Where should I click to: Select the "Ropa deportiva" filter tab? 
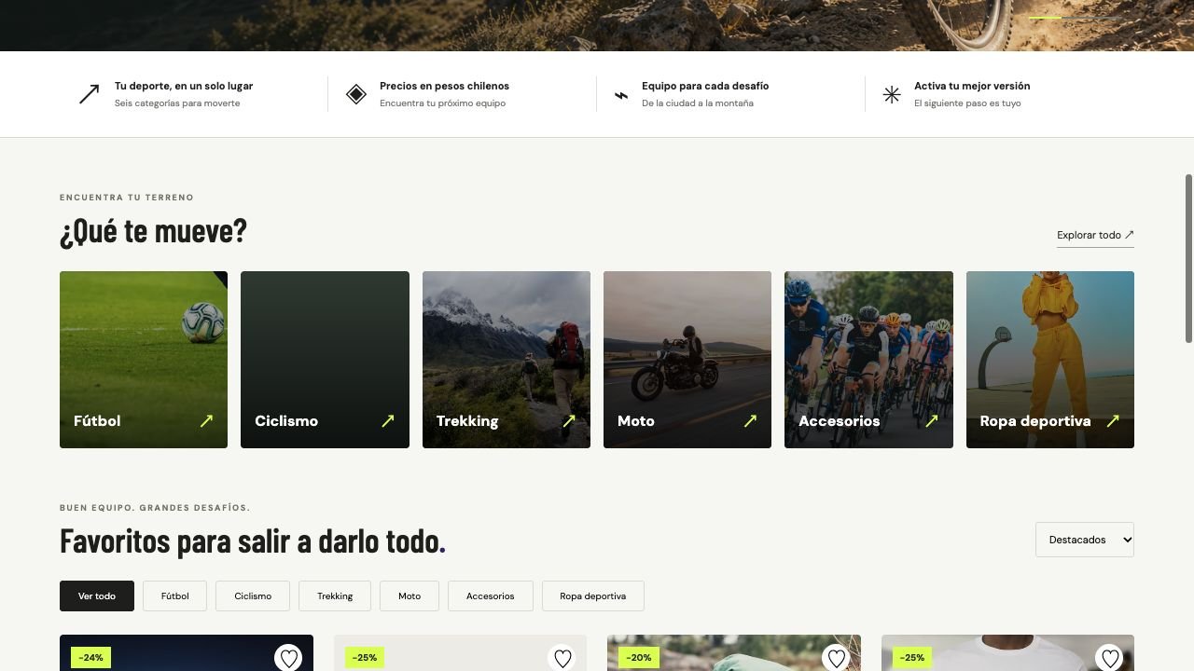click(593, 596)
